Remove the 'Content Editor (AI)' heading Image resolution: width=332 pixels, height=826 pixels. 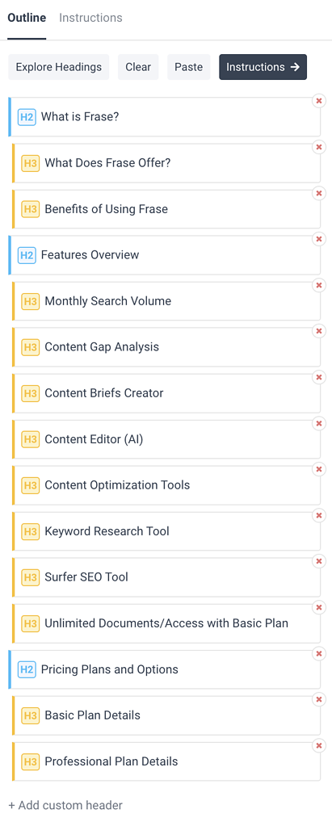click(318, 423)
